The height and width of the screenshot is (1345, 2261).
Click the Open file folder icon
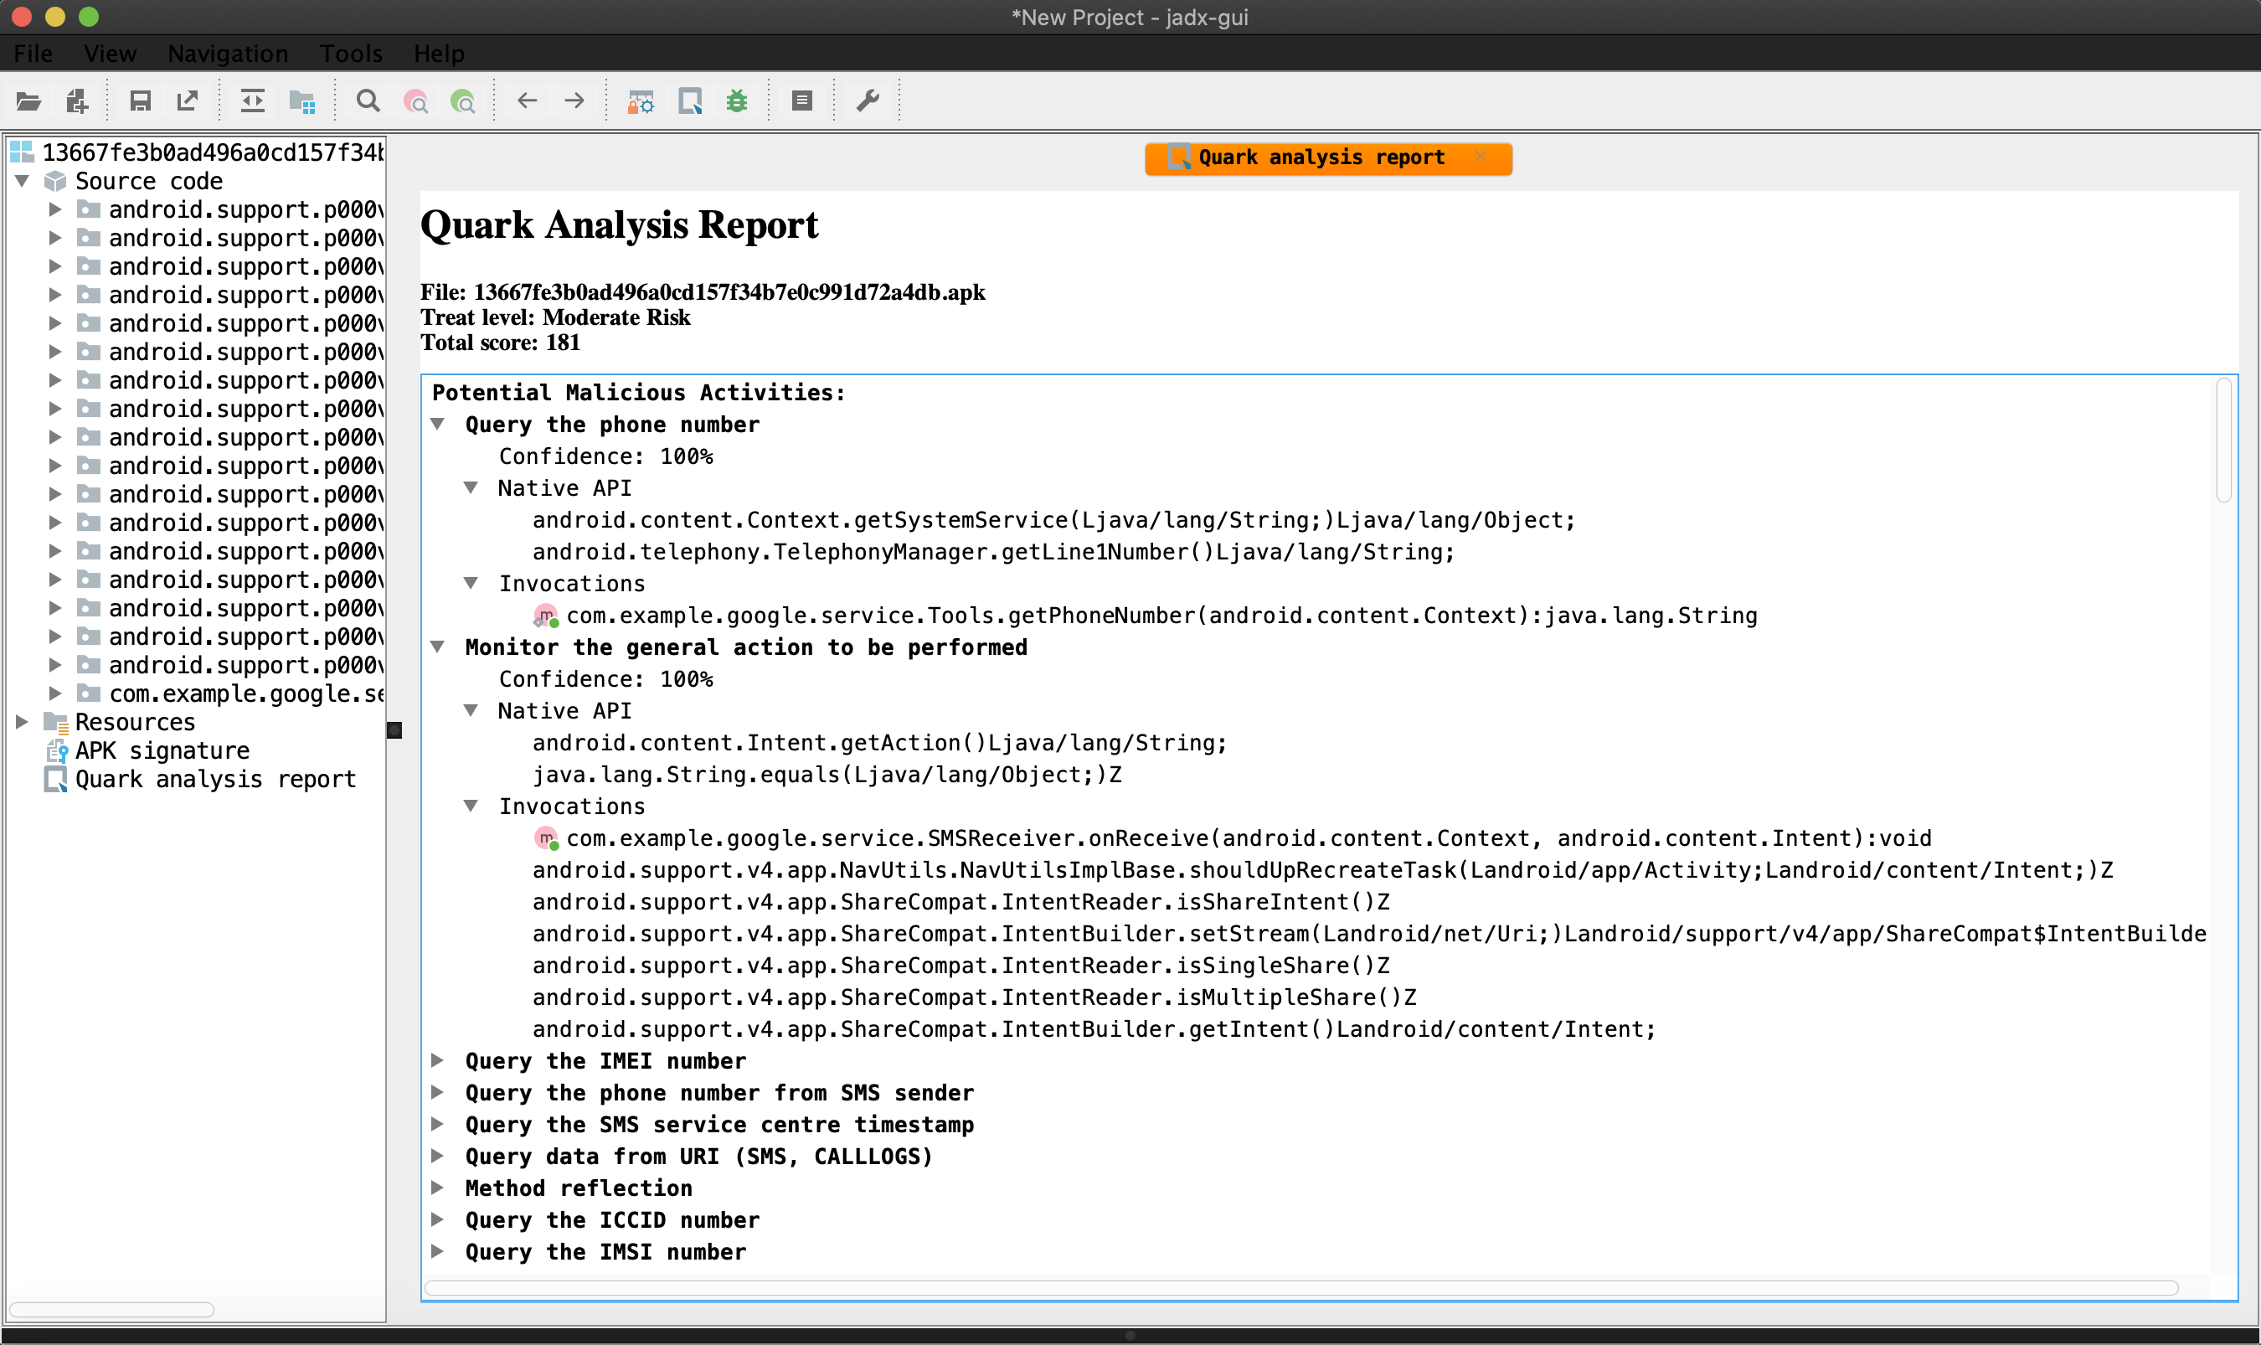pos(28,100)
